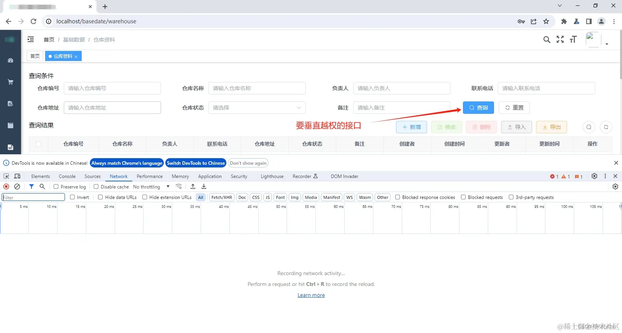Open the Application tab
Image resolution: width=622 pixels, height=333 pixels.
point(210,176)
